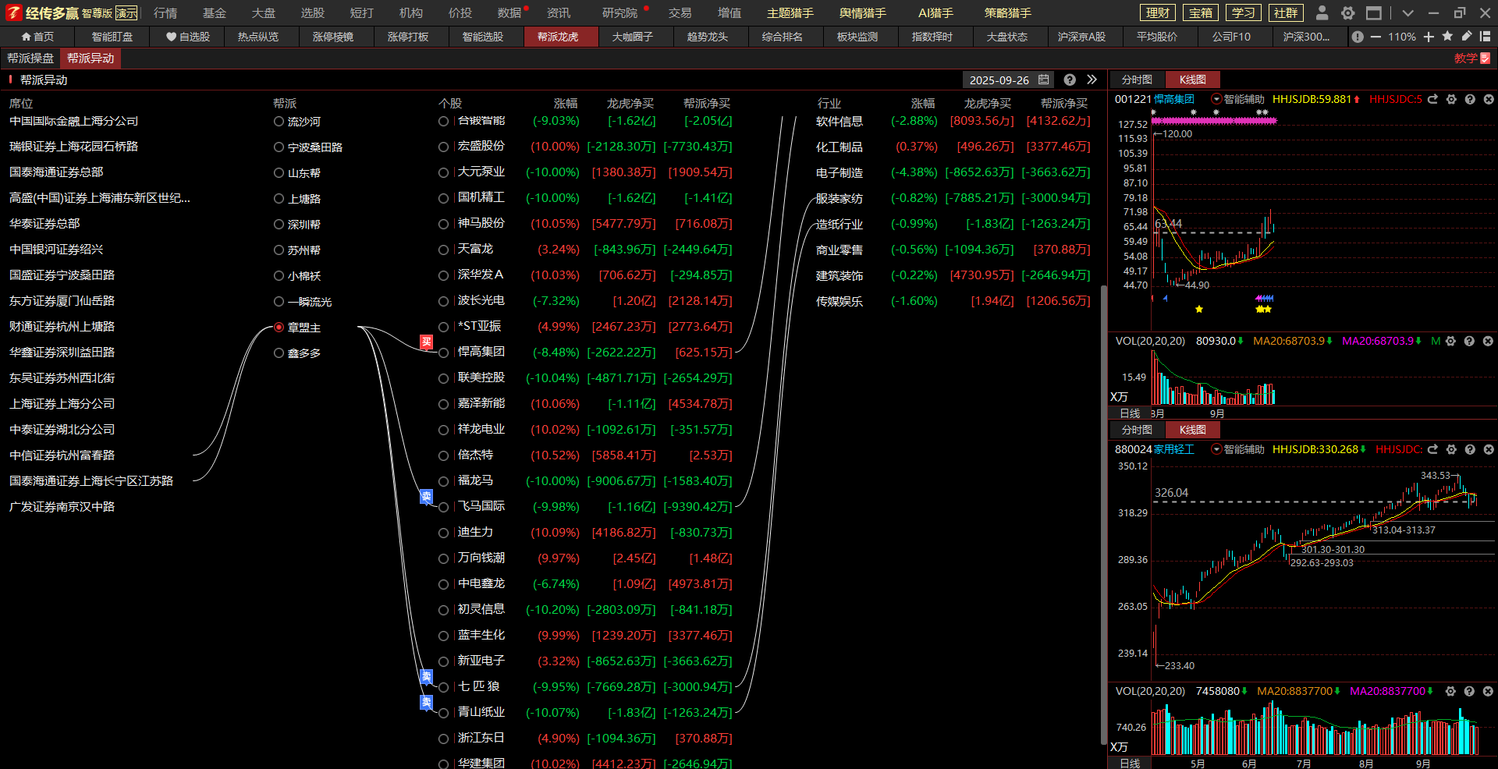Click the 买 marker next to 悍高集团

[426, 342]
